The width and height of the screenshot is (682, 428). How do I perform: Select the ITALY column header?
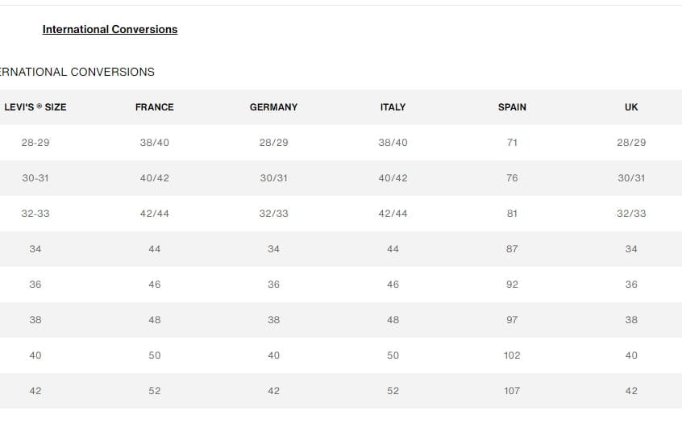point(393,107)
